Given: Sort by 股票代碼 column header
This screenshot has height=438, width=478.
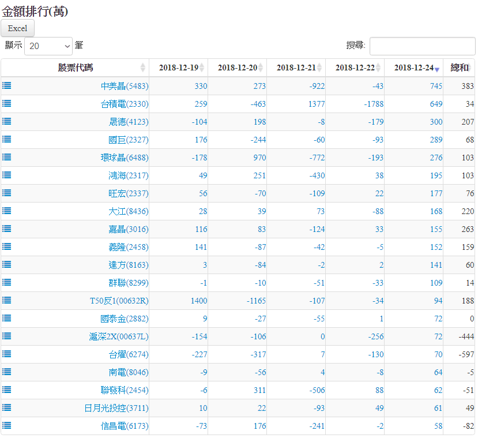Looking at the screenshot, I should [x=75, y=68].
